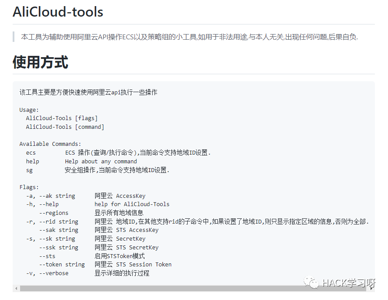
Task: Click the '--ssk string' flag
Action: click(58, 248)
